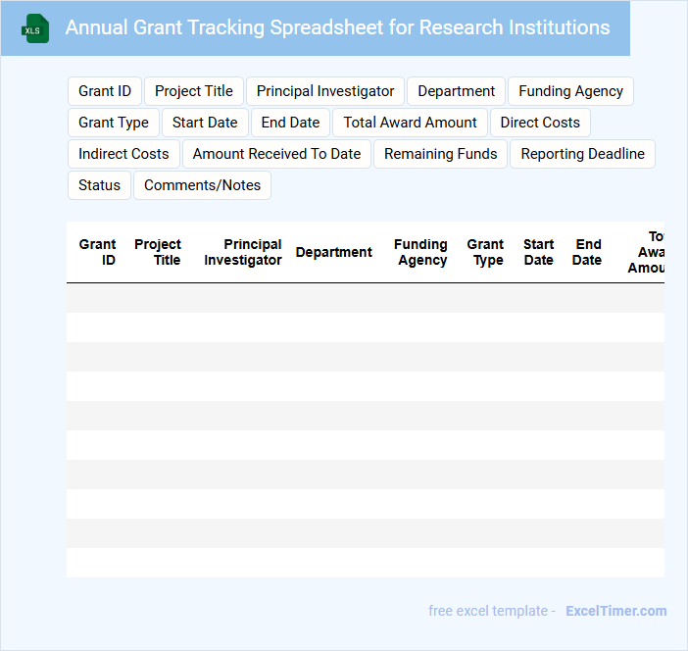Click the Indirect Costs tag
Image resolution: width=688 pixels, height=651 pixels.
point(123,154)
